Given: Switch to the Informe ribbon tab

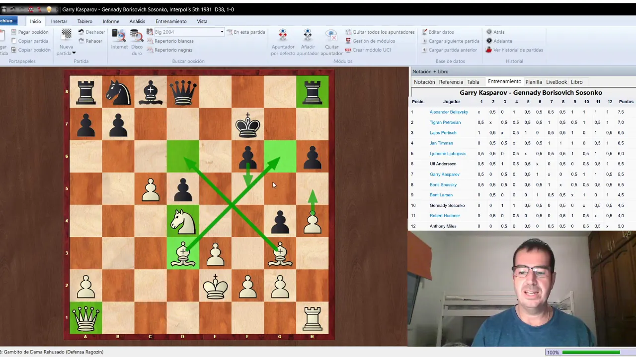Looking at the screenshot, I should pos(111,21).
